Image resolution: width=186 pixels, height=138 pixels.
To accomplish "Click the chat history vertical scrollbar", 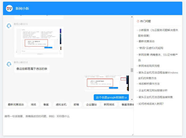I will 132,69.
